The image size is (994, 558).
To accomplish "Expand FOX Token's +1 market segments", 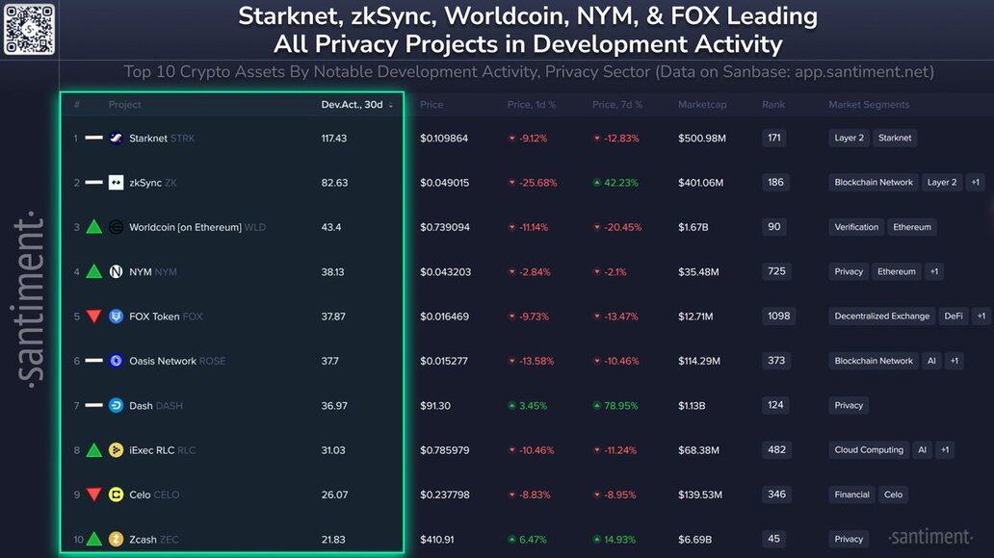I will [x=981, y=317].
